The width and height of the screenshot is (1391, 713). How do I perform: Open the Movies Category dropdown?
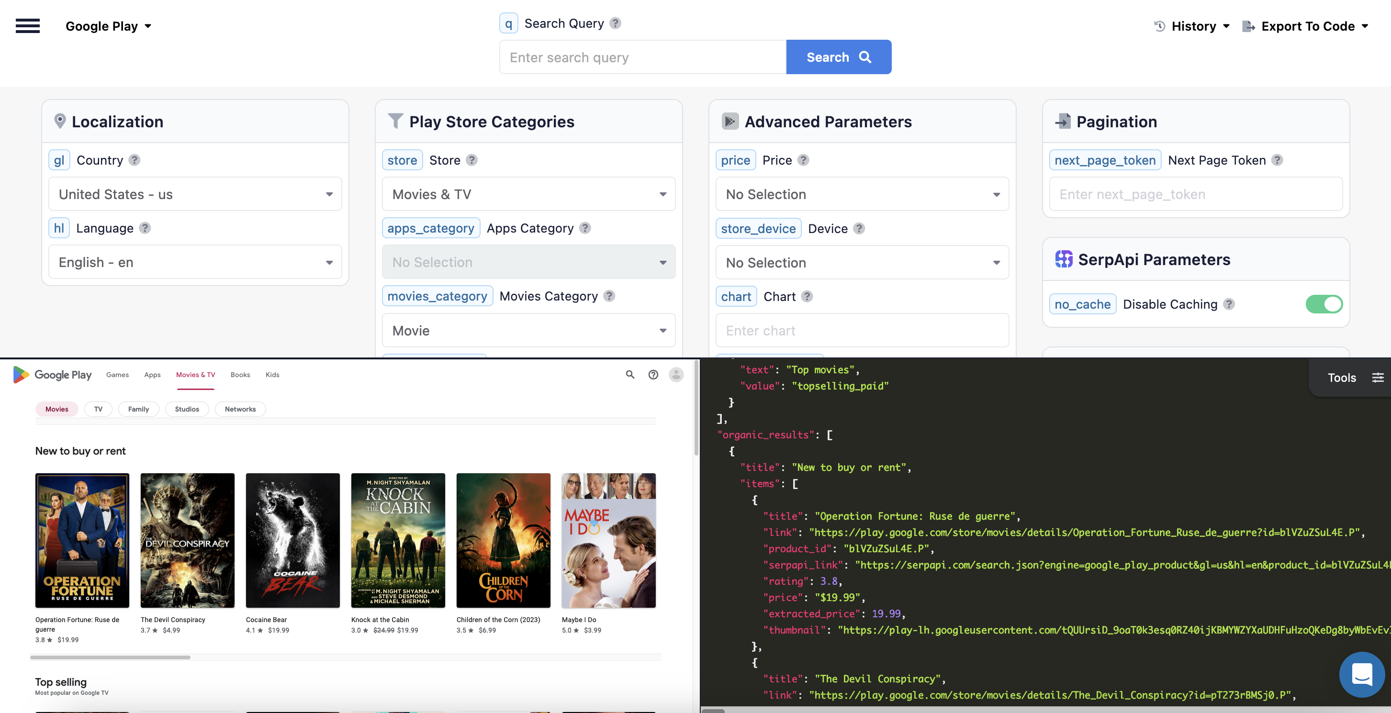pyautogui.click(x=527, y=330)
